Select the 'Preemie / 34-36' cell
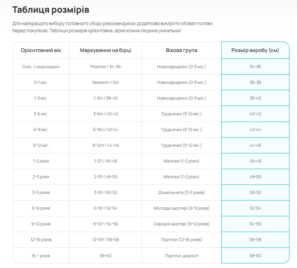 point(106,67)
